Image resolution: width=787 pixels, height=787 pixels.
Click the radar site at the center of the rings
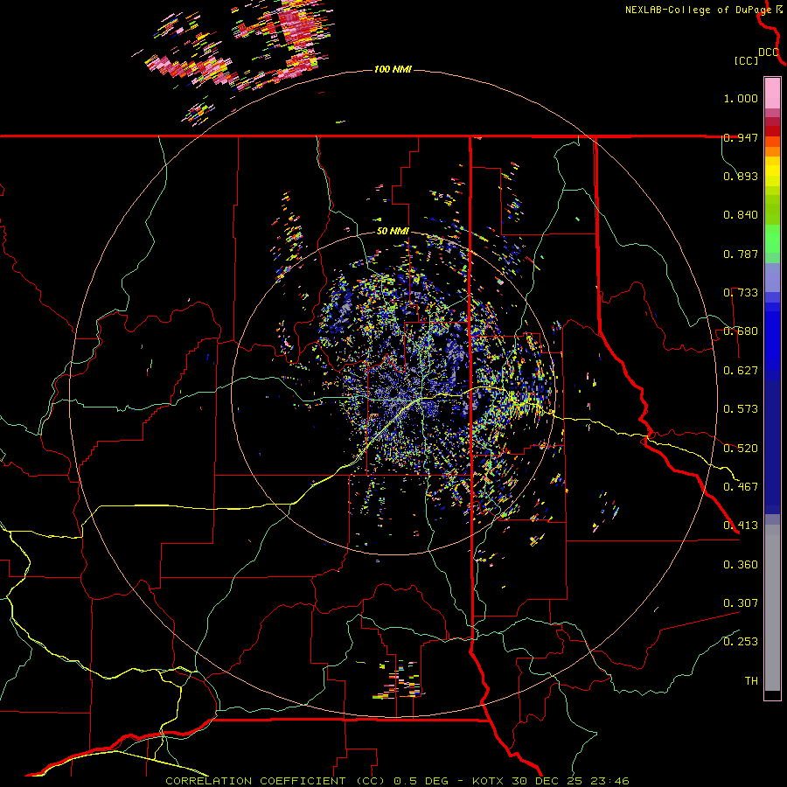tap(393, 392)
